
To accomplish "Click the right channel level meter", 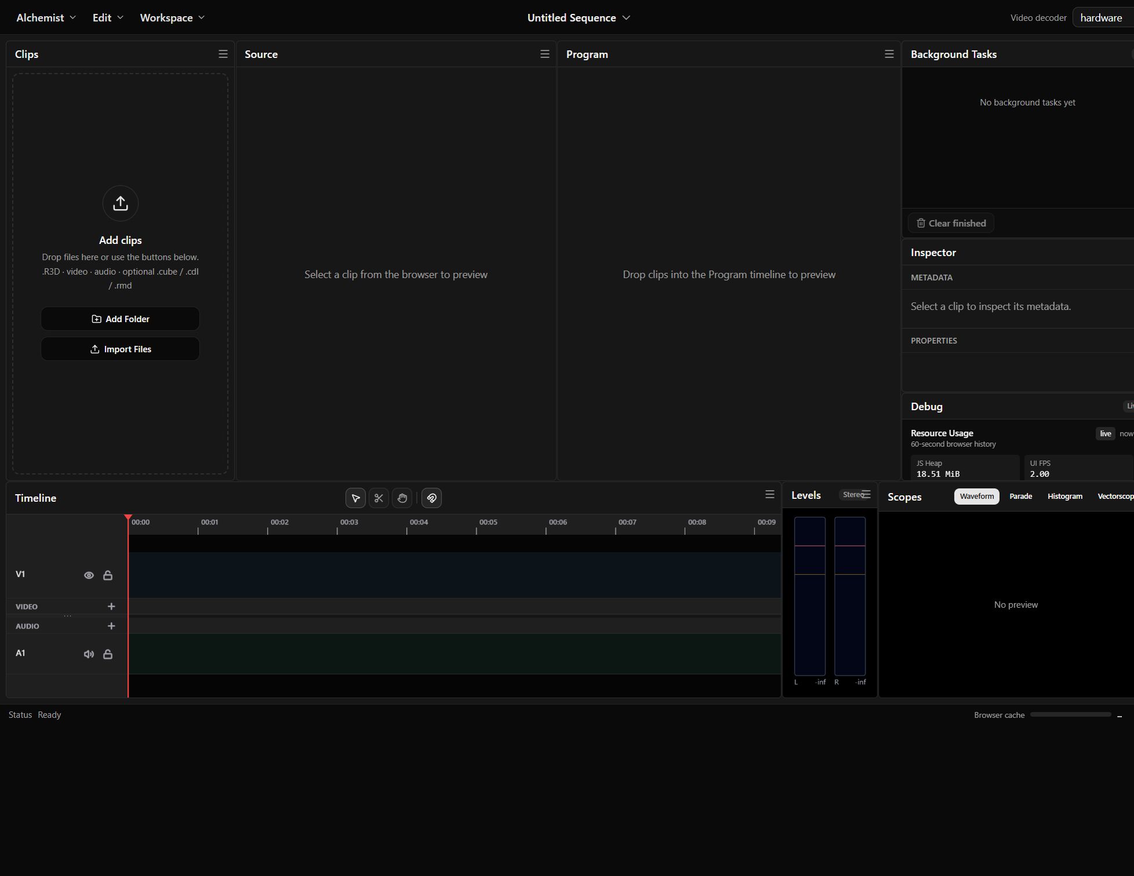I will click(850, 596).
